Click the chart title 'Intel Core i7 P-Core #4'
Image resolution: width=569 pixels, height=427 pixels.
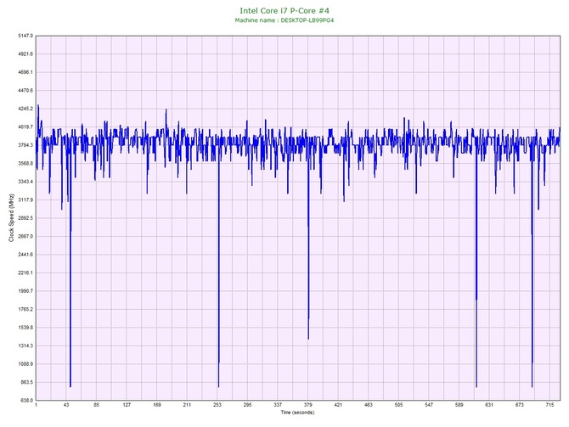point(284,11)
